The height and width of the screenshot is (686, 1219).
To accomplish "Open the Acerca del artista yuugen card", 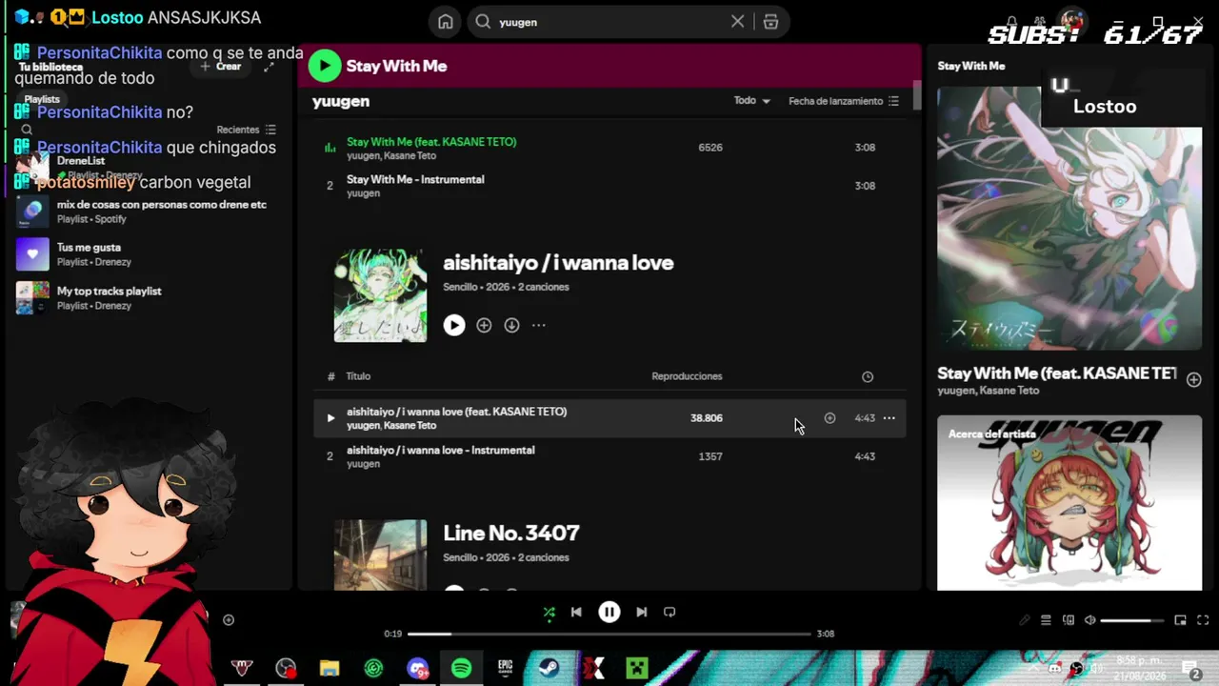I will pyautogui.click(x=1069, y=503).
